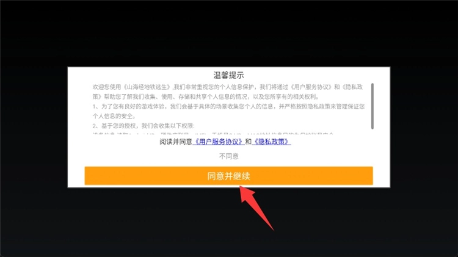
Task: Click the dark background above the dialog
Action: (229, 32)
